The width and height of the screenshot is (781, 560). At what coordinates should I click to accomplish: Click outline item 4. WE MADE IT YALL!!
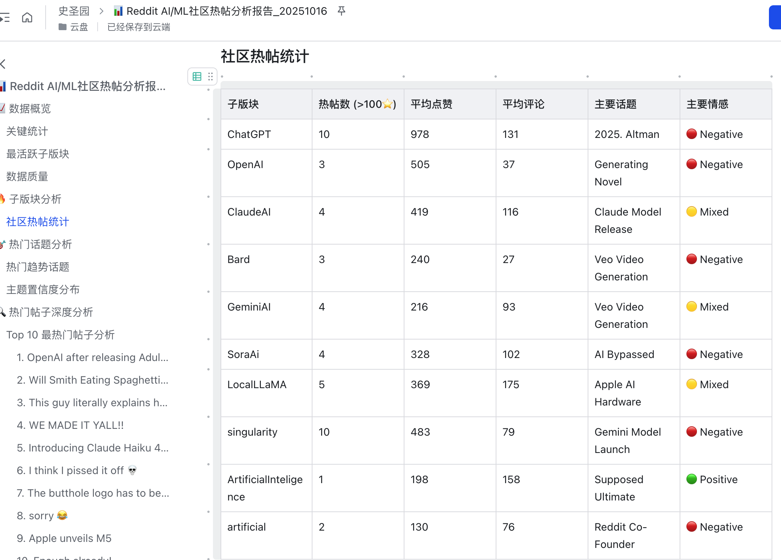point(70,425)
